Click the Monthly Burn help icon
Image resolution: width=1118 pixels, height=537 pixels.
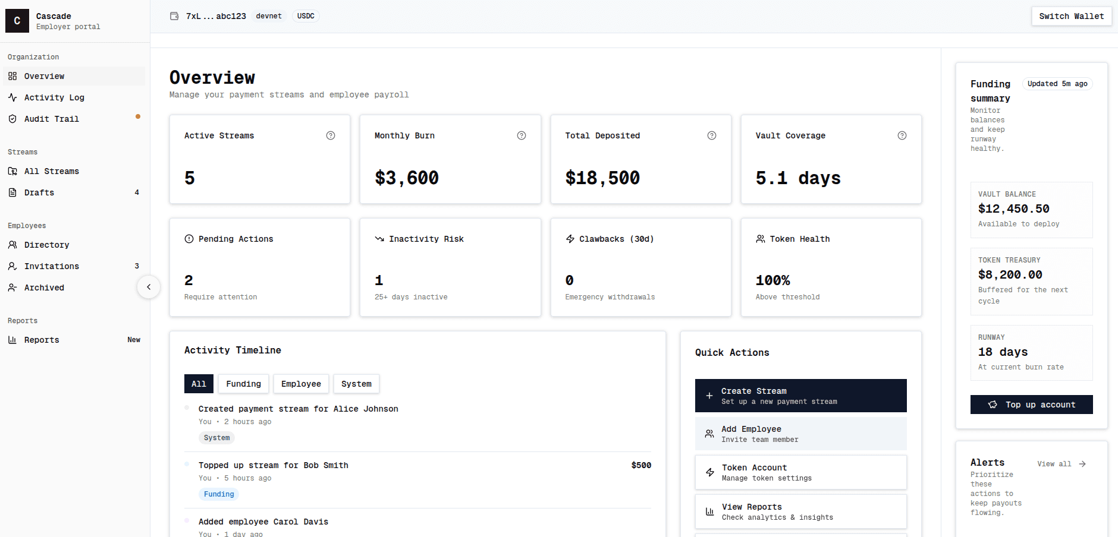(522, 135)
